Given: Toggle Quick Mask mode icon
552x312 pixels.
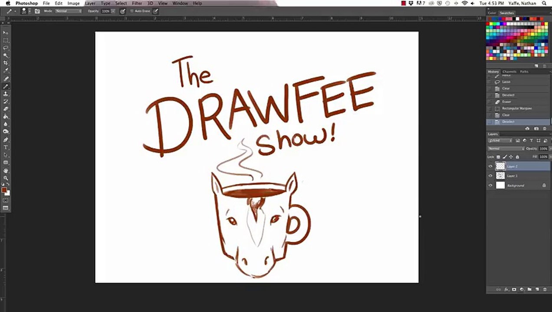Looking at the screenshot, I should (x=6, y=201).
